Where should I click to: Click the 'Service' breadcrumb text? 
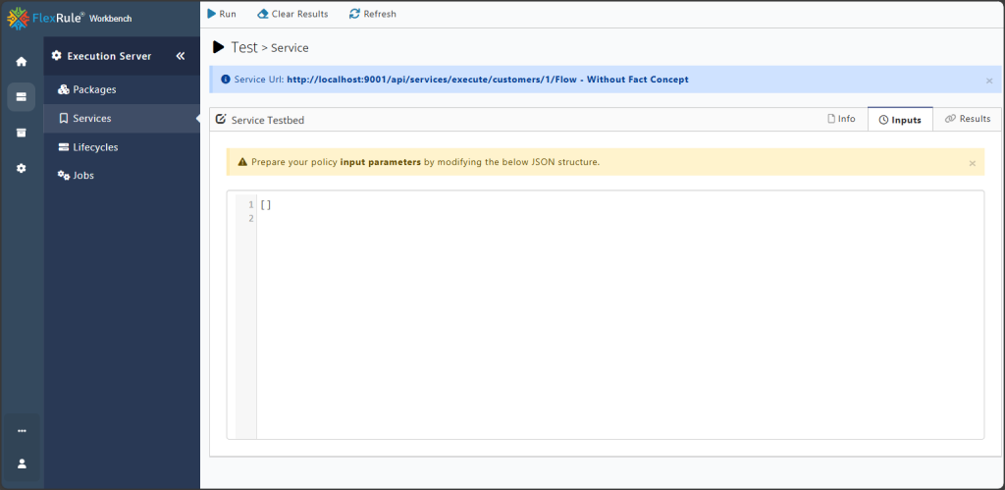290,48
